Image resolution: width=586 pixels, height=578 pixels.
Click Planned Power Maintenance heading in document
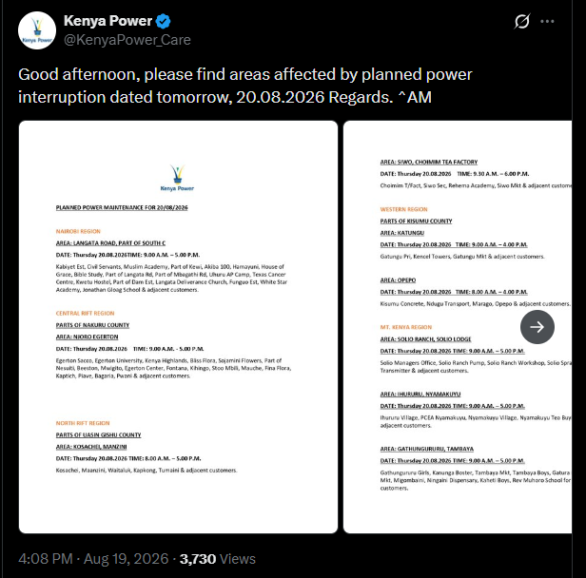[x=122, y=207]
